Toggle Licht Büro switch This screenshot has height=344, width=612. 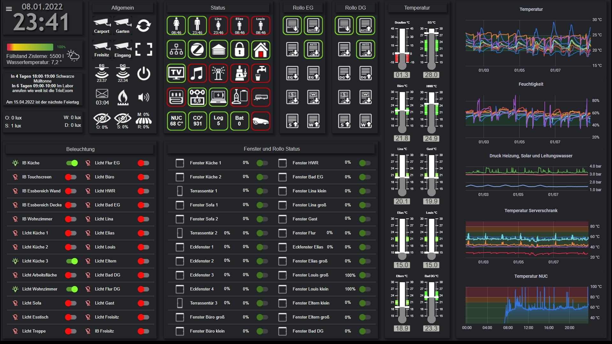point(143,177)
